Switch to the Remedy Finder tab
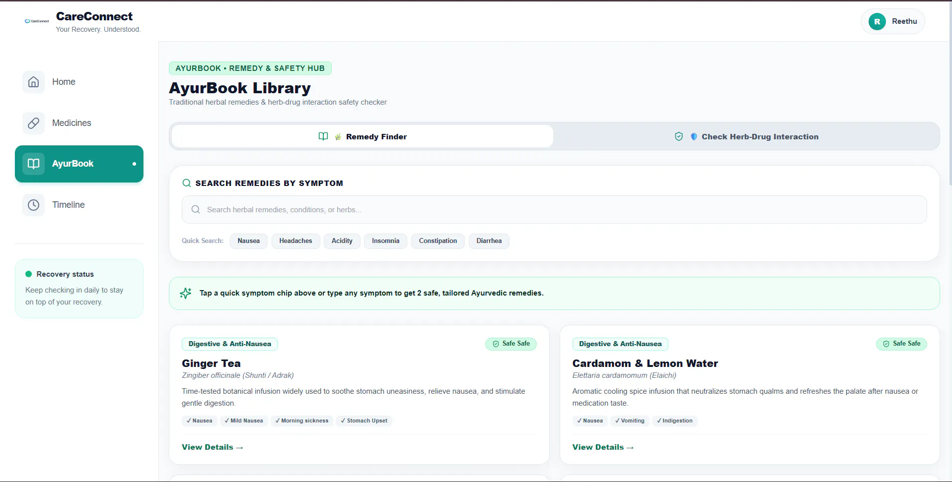This screenshot has width=952, height=482. (363, 136)
